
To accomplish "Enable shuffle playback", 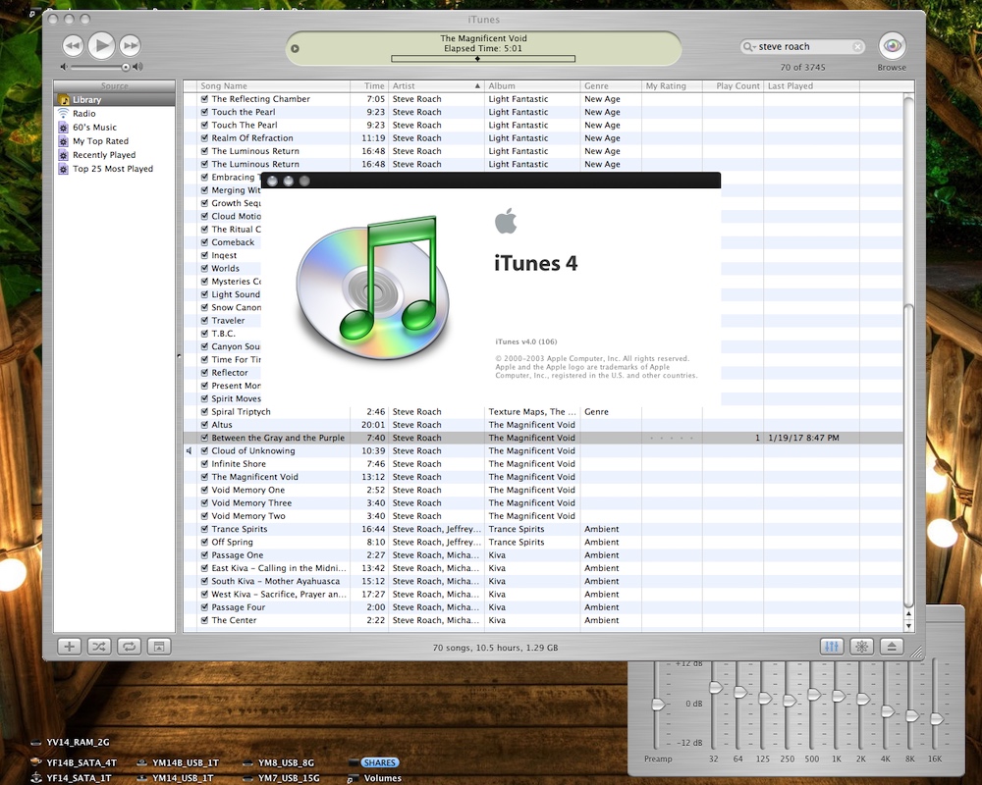I will pos(97,647).
